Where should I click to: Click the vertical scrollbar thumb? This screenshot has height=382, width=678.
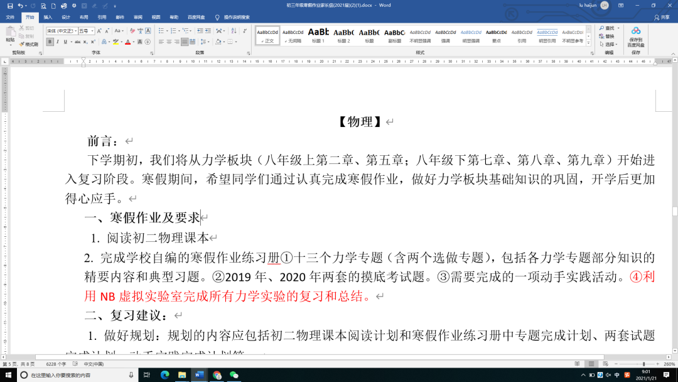(675, 212)
